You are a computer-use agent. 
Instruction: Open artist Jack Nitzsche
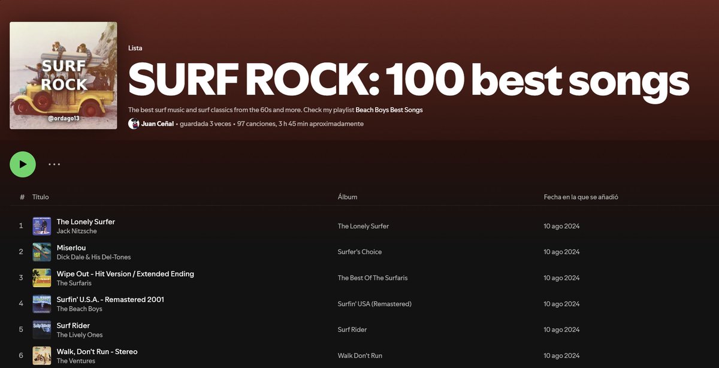point(77,231)
